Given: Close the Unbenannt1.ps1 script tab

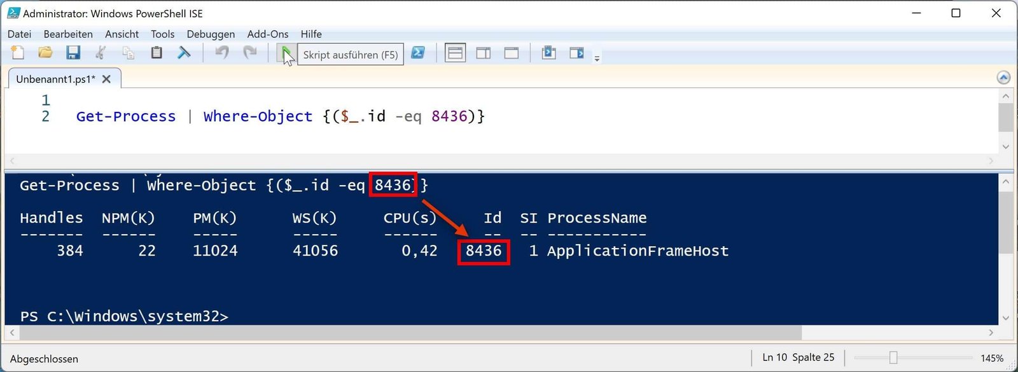Looking at the screenshot, I should click(x=106, y=79).
